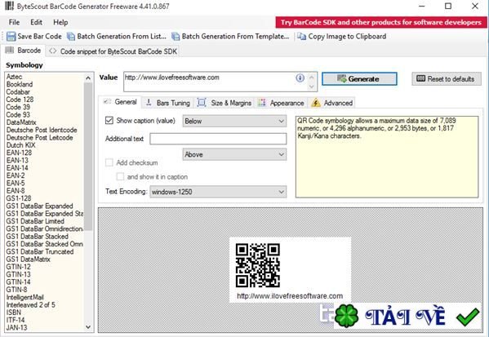Click the Batch Generation From List icon

point(71,37)
